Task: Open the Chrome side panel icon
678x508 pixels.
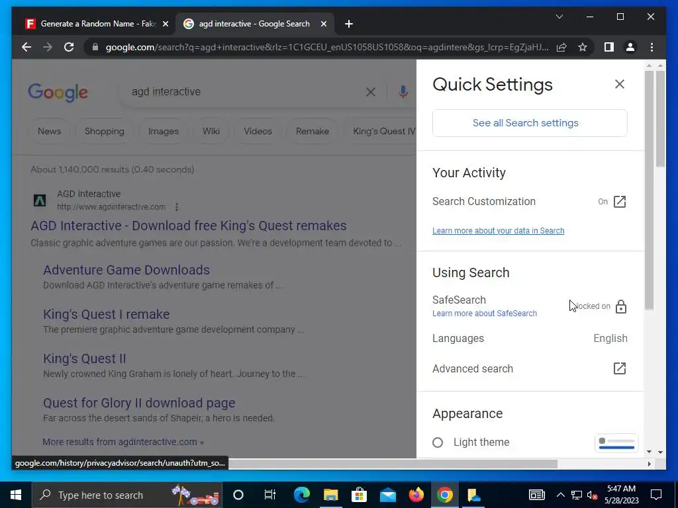Action: 609,47
